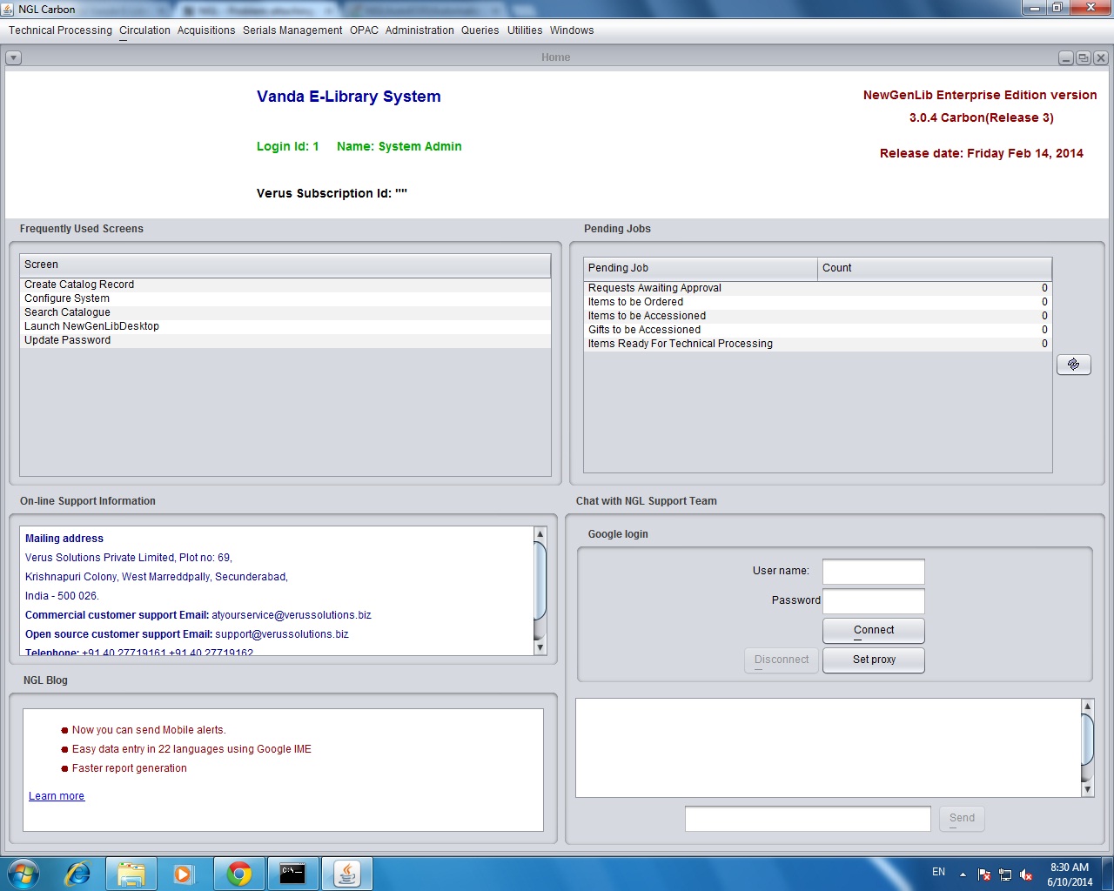1114x891 pixels.
Task: Open Windows Start menu orb
Action: [x=23, y=873]
